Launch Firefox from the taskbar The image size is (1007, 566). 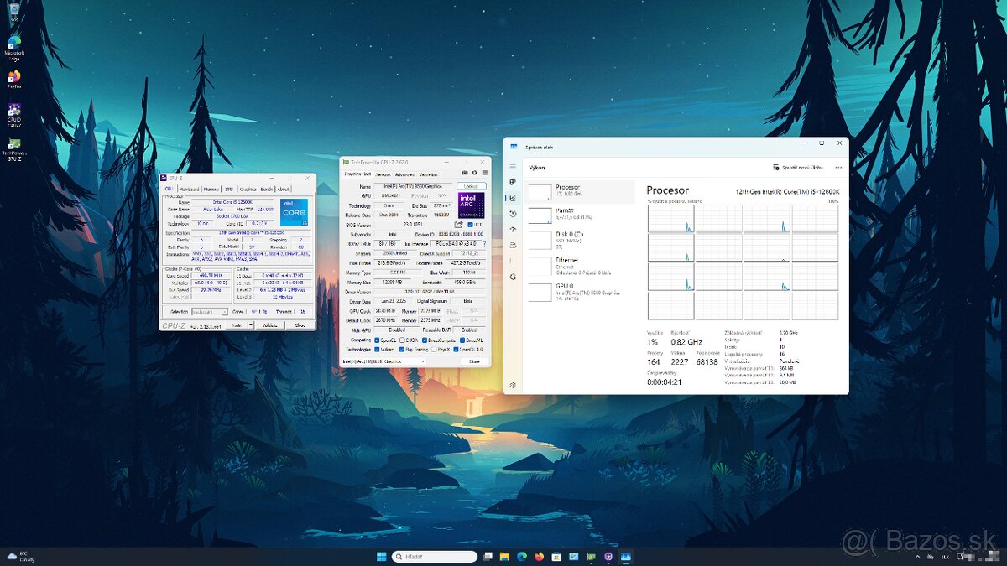click(539, 556)
